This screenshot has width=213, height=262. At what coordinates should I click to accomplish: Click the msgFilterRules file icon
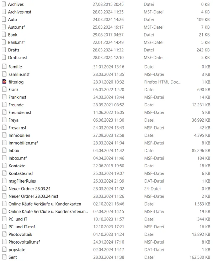point(4,181)
